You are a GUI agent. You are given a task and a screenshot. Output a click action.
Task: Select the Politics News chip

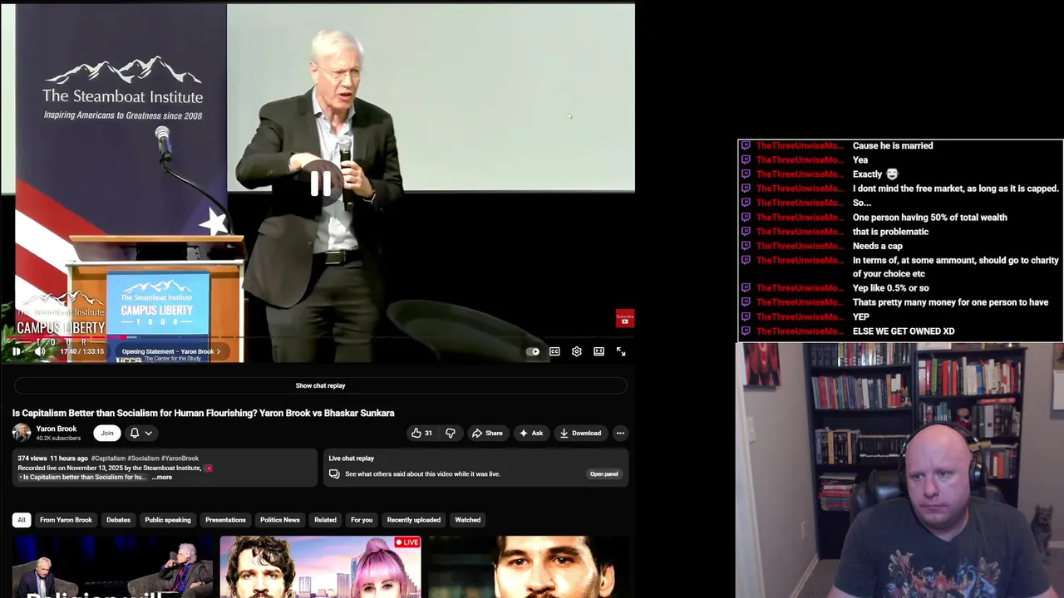(280, 520)
